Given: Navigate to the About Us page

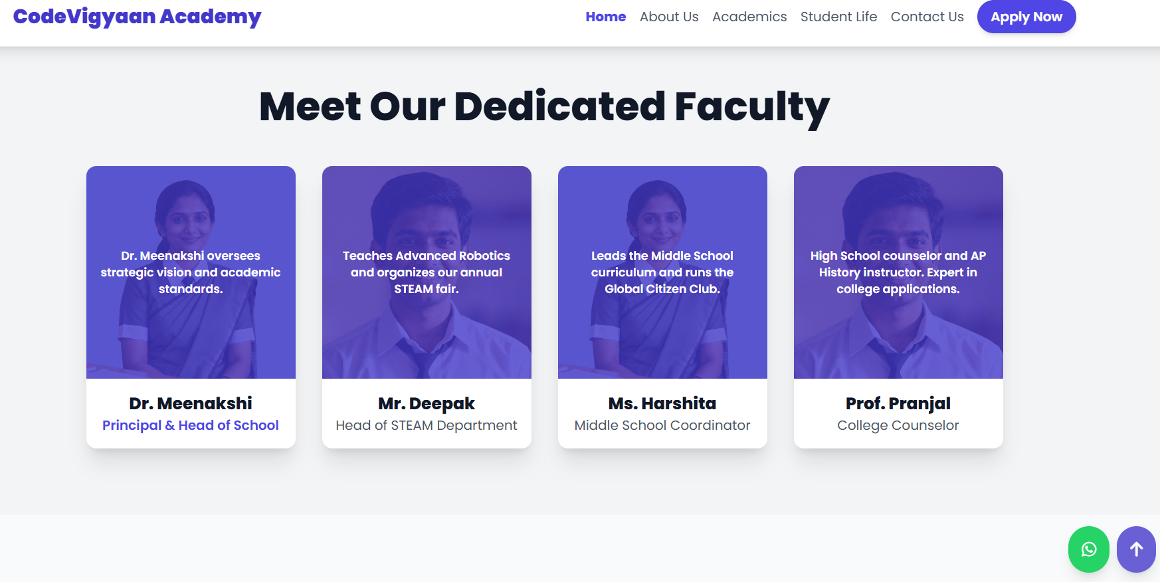Looking at the screenshot, I should point(668,17).
